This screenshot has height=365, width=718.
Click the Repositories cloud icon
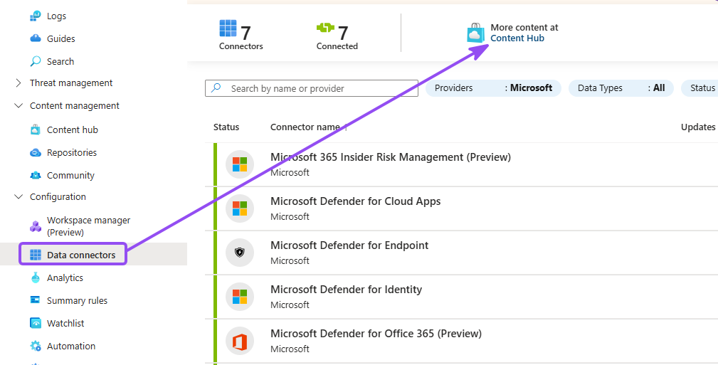pyautogui.click(x=36, y=152)
